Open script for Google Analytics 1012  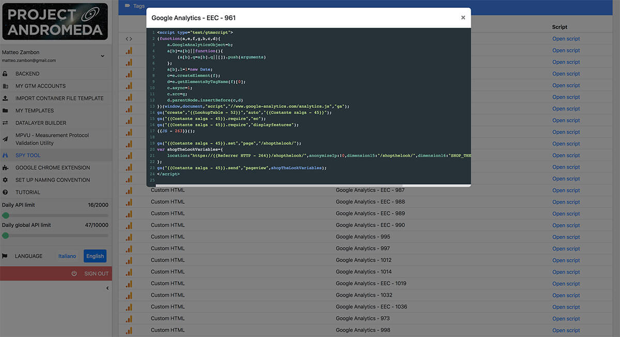point(566,261)
